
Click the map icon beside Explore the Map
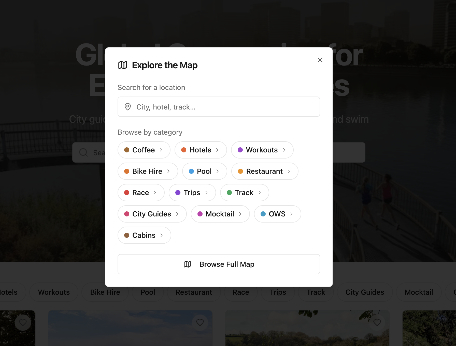[x=123, y=65]
